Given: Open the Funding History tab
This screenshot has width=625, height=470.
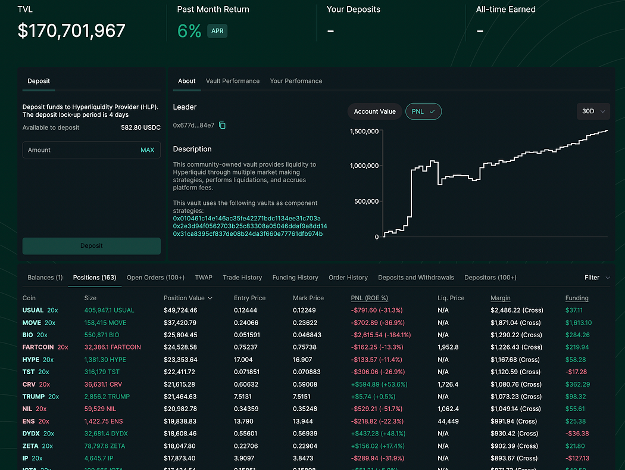Looking at the screenshot, I should click(295, 277).
